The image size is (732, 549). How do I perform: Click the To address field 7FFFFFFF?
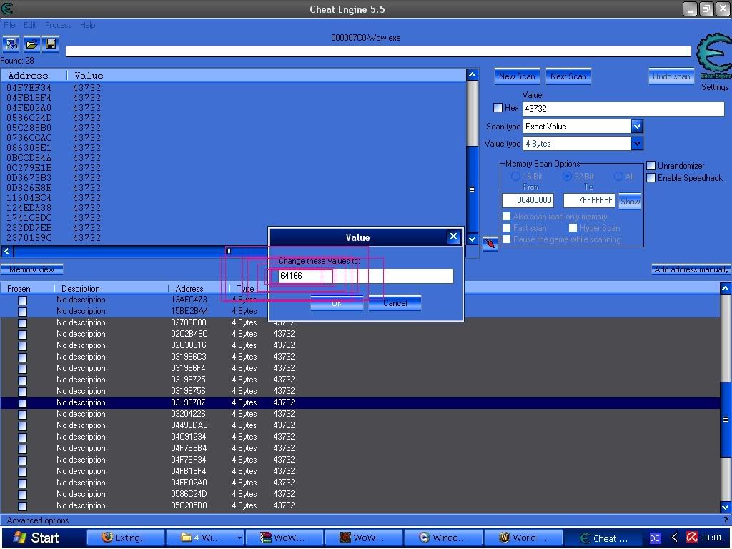point(589,200)
